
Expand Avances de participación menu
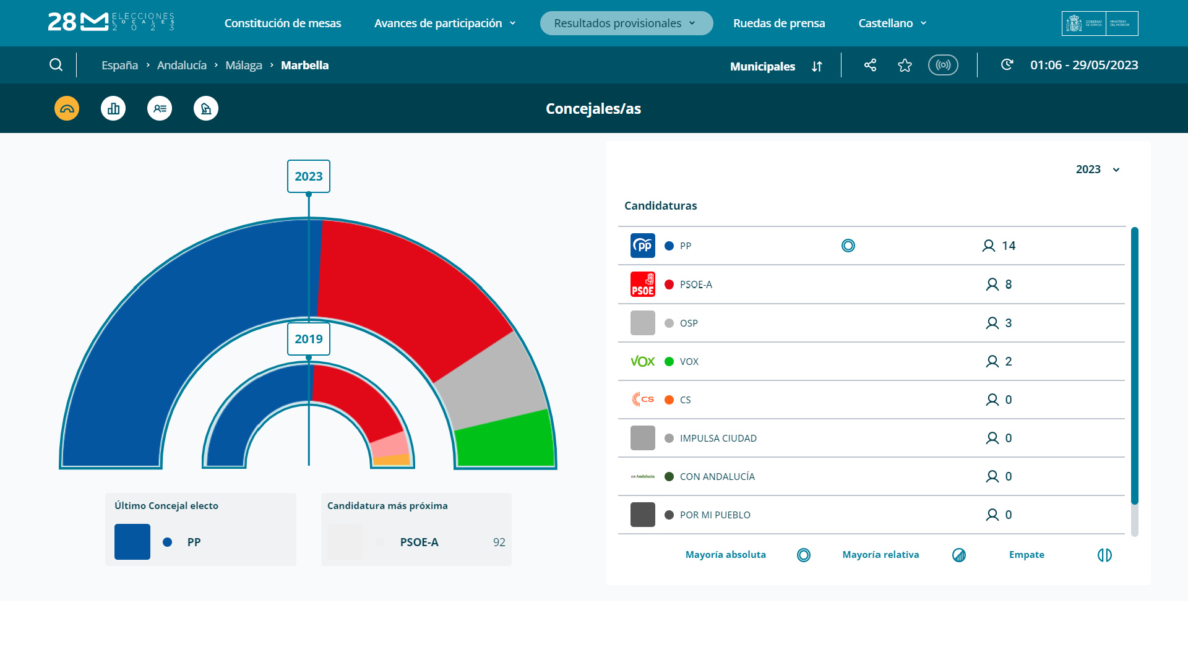pyautogui.click(x=444, y=23)
